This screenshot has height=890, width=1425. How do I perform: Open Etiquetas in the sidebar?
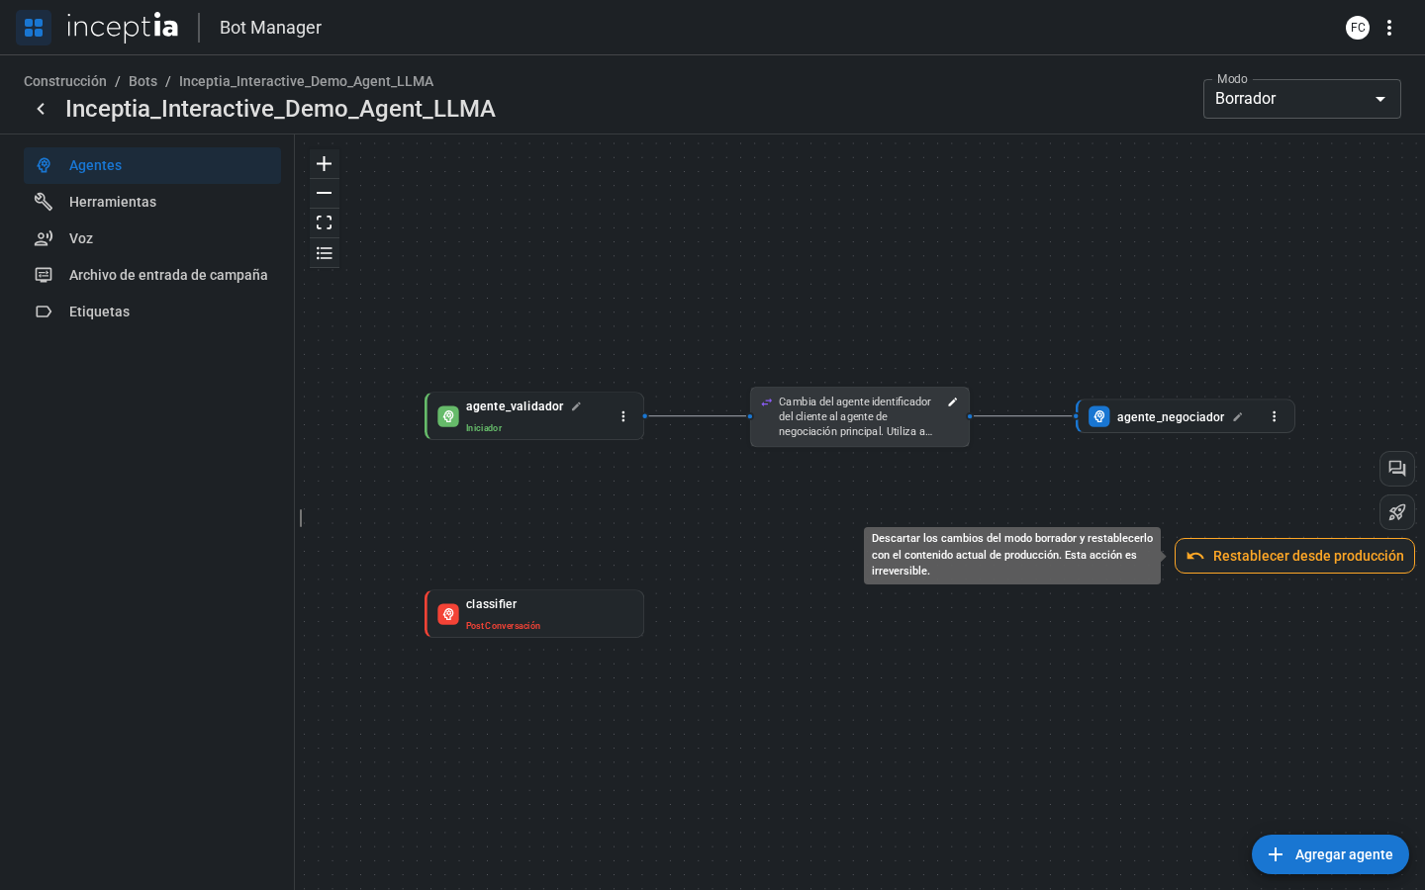pos(152,311)
